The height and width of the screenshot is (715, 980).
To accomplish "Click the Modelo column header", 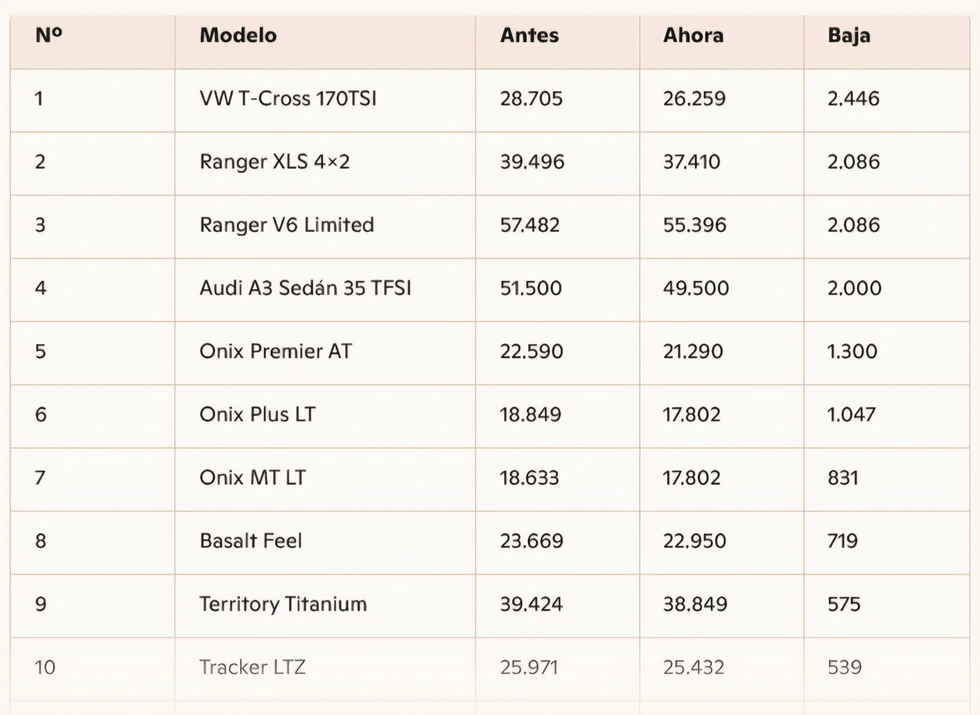I will [238, 36].
